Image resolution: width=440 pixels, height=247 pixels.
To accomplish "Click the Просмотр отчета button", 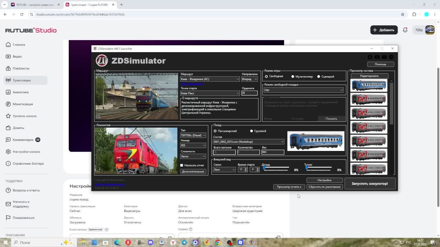I will tap(289, 187).
